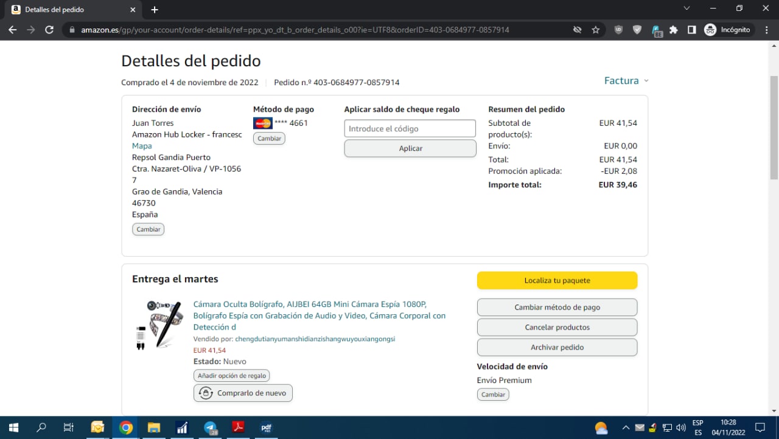Viewport: 779px width, 439px height.
Task: Show hidden system tray icons
Action: (625, 427)
